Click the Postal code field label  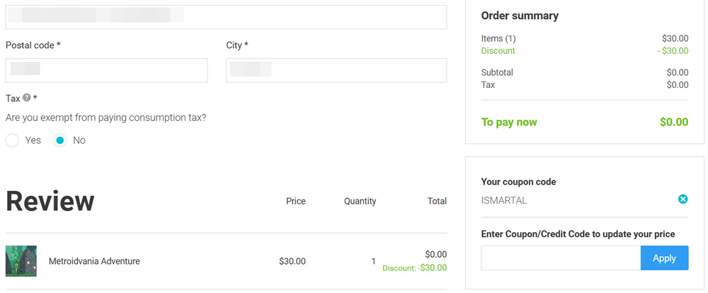click(33, 45)
